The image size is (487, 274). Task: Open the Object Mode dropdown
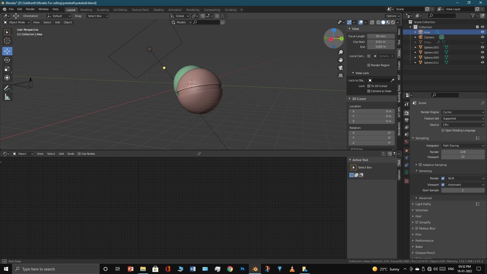point(16,22)
